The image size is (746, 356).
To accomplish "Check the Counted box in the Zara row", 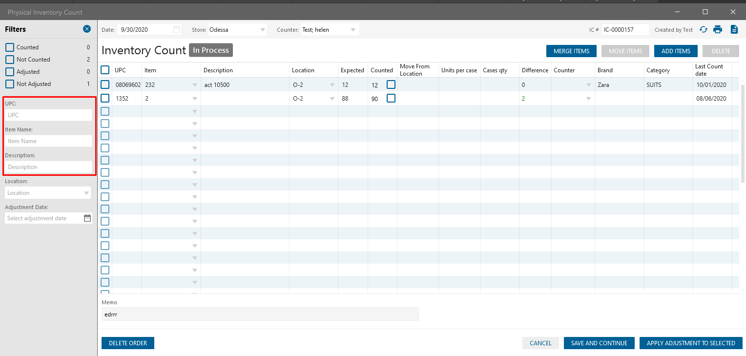I will 391,84.
